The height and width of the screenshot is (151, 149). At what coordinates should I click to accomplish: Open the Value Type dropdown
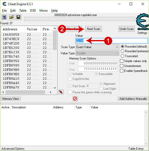pyautogui.click(x=97, y=53)
